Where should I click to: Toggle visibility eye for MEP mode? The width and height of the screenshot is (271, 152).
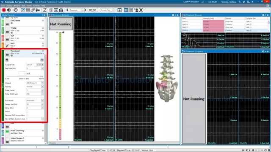tap(43, 43)
